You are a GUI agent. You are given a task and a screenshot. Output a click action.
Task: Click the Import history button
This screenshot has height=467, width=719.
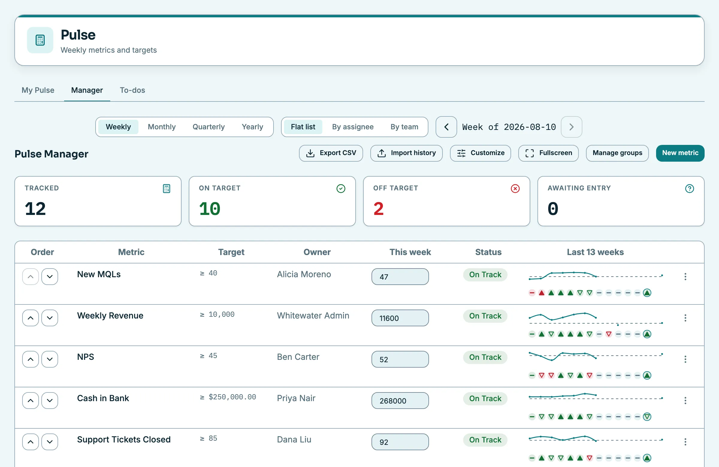(x=406, y=153)
